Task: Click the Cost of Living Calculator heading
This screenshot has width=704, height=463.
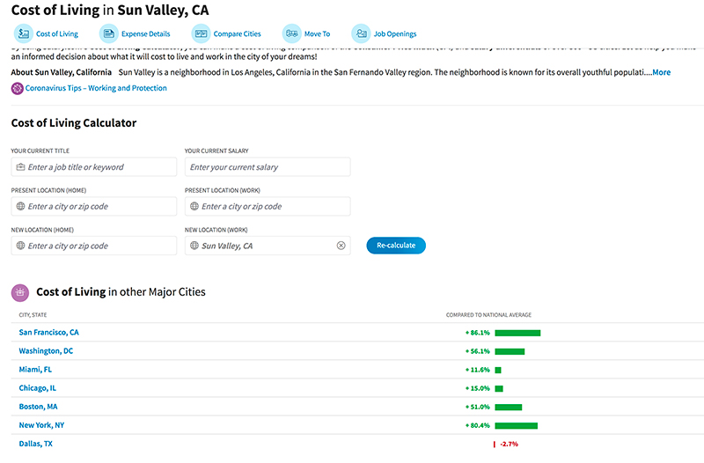Action: coord(74,123)
